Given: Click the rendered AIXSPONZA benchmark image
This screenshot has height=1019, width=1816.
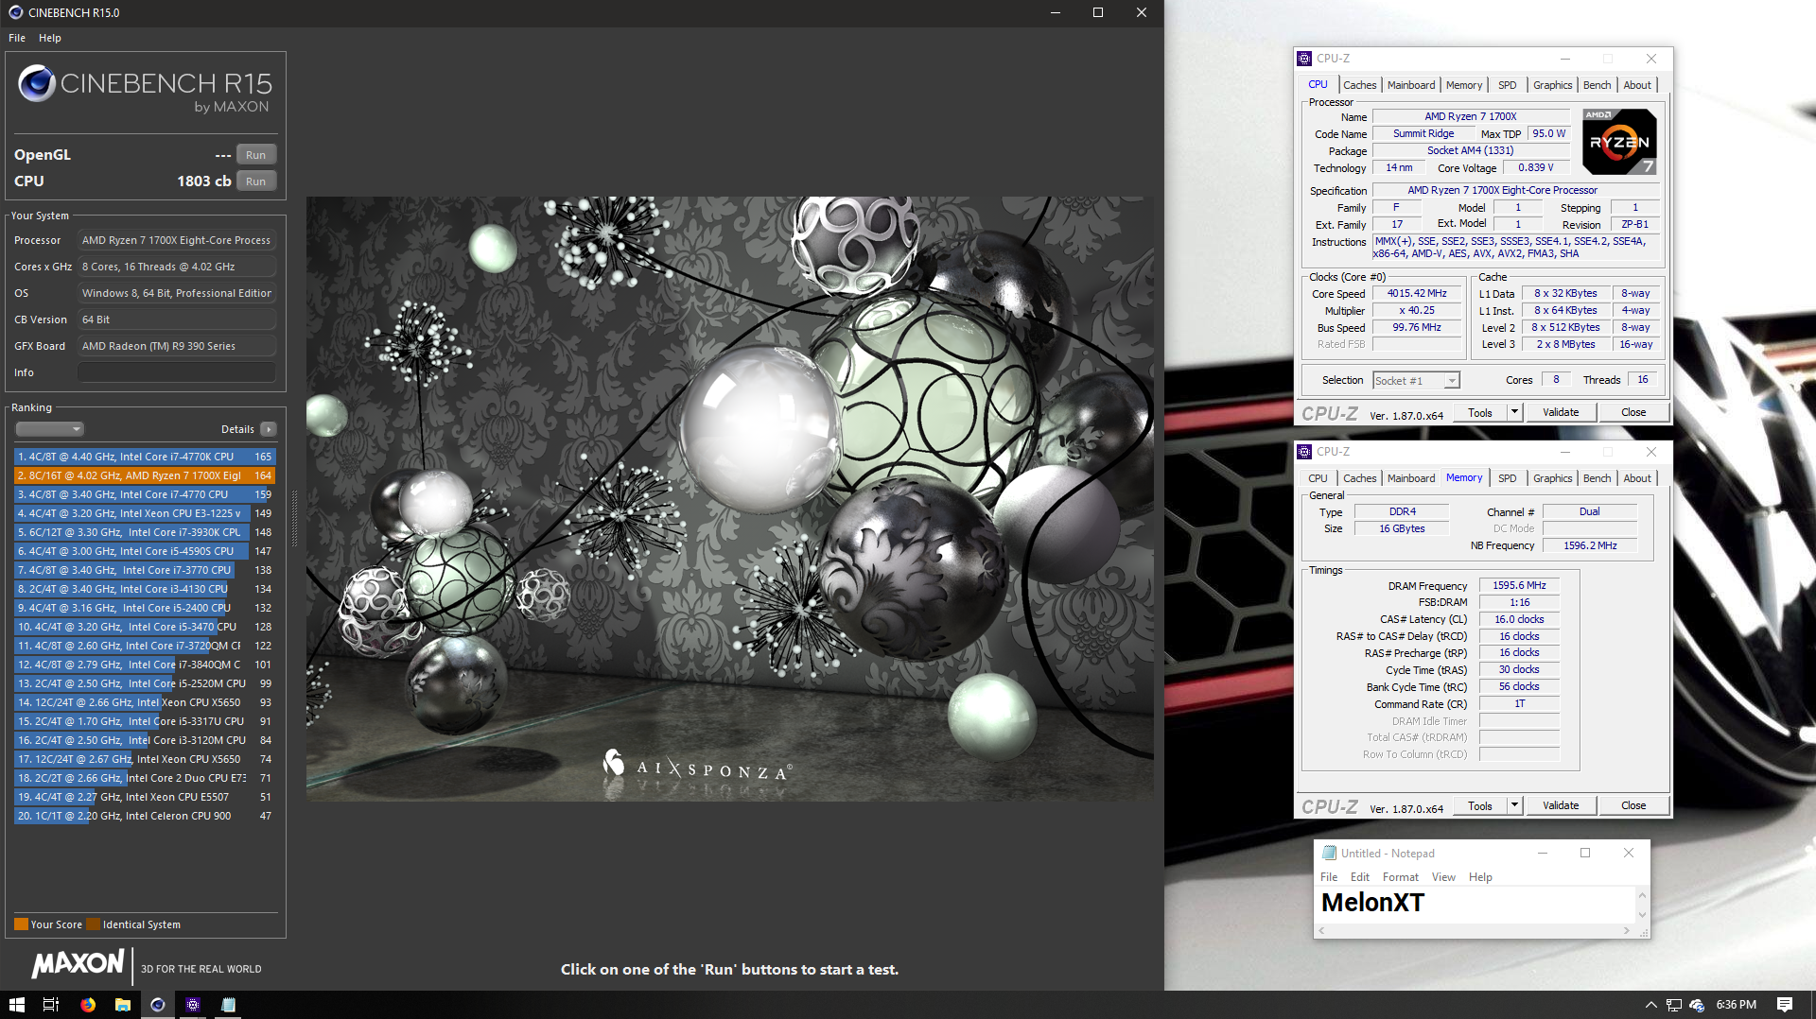Looking at the screenshot, I should [x=729, y=498].
